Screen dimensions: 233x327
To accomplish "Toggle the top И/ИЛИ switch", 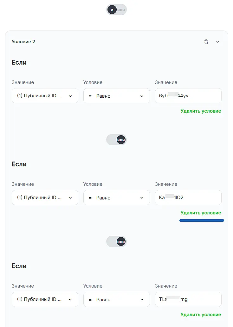I will (x=116, y=10).
